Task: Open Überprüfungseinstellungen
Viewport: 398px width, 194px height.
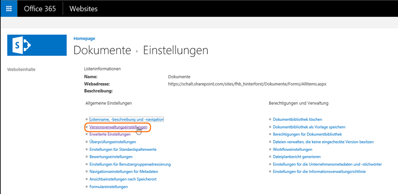Action: click(x=113, y=142)
